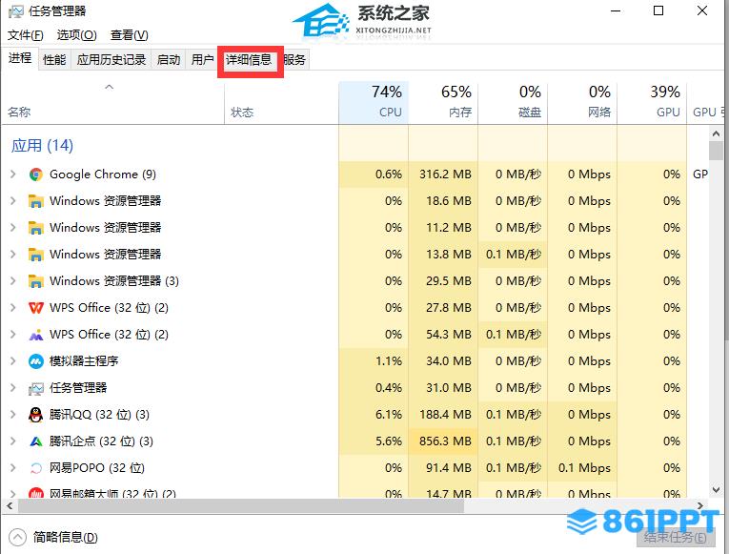The image size is (729, 554).
Task: Click the Google Chrome process icon
Action: [x=36, y=174]
